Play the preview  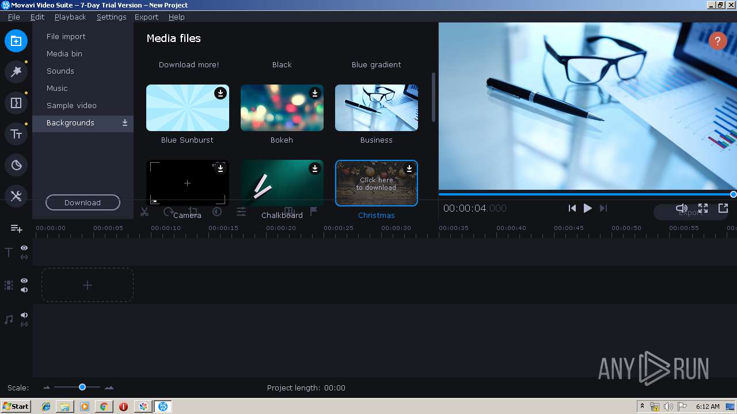tap(587, 208)
